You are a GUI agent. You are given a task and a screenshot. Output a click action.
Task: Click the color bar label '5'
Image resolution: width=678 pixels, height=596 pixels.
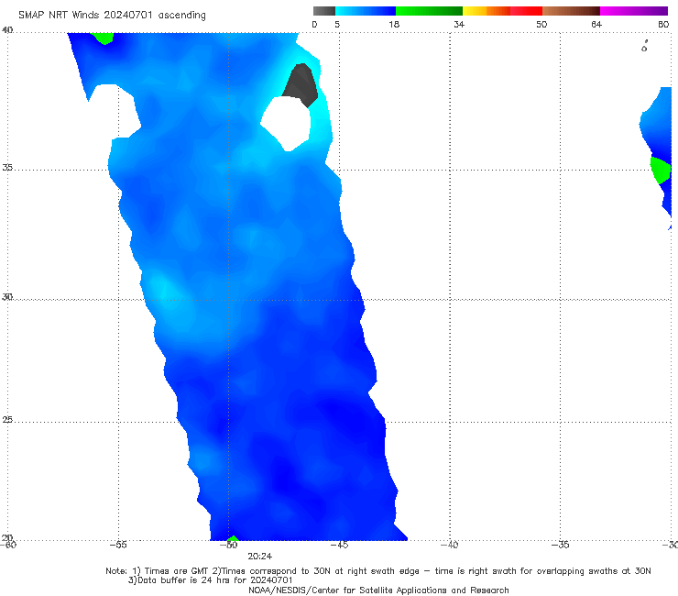(x=337, y=24)
